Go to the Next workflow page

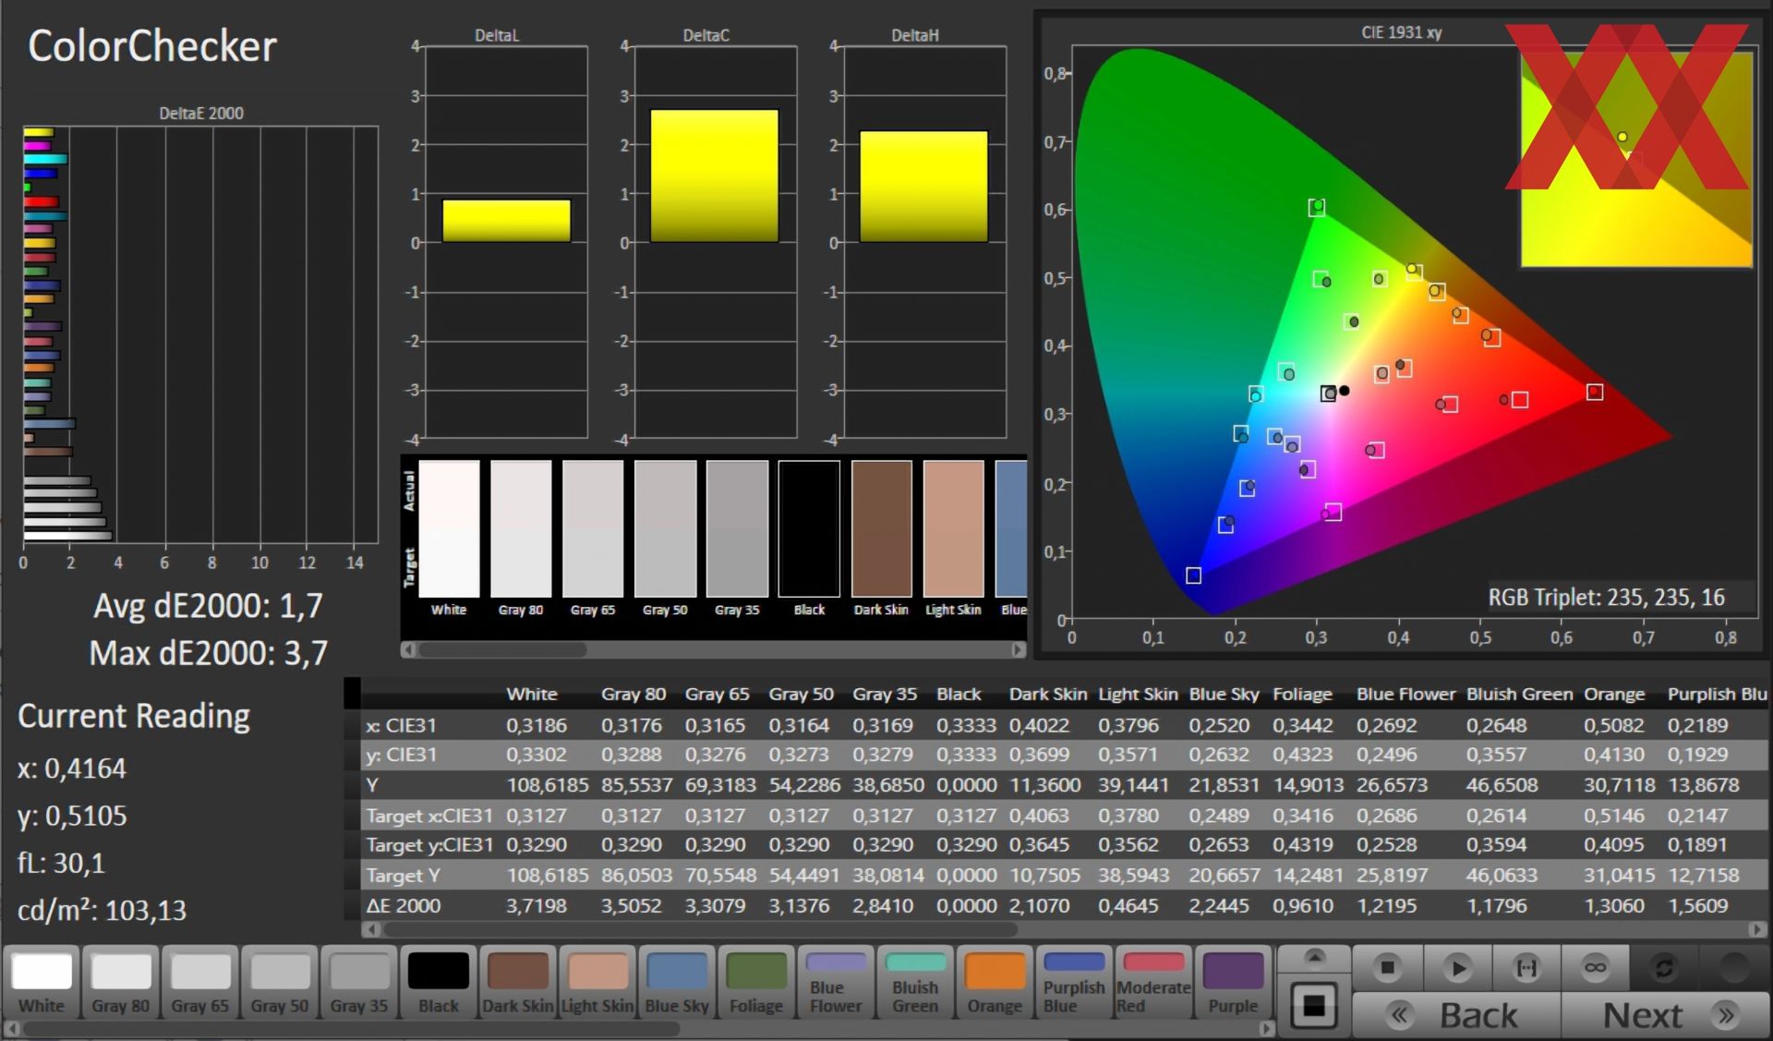1665,1015
